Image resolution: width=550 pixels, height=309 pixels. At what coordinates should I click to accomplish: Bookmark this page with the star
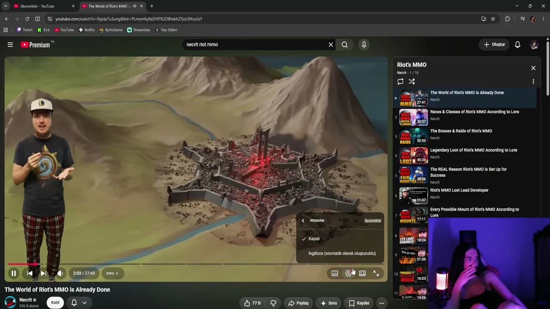point(493,19)
